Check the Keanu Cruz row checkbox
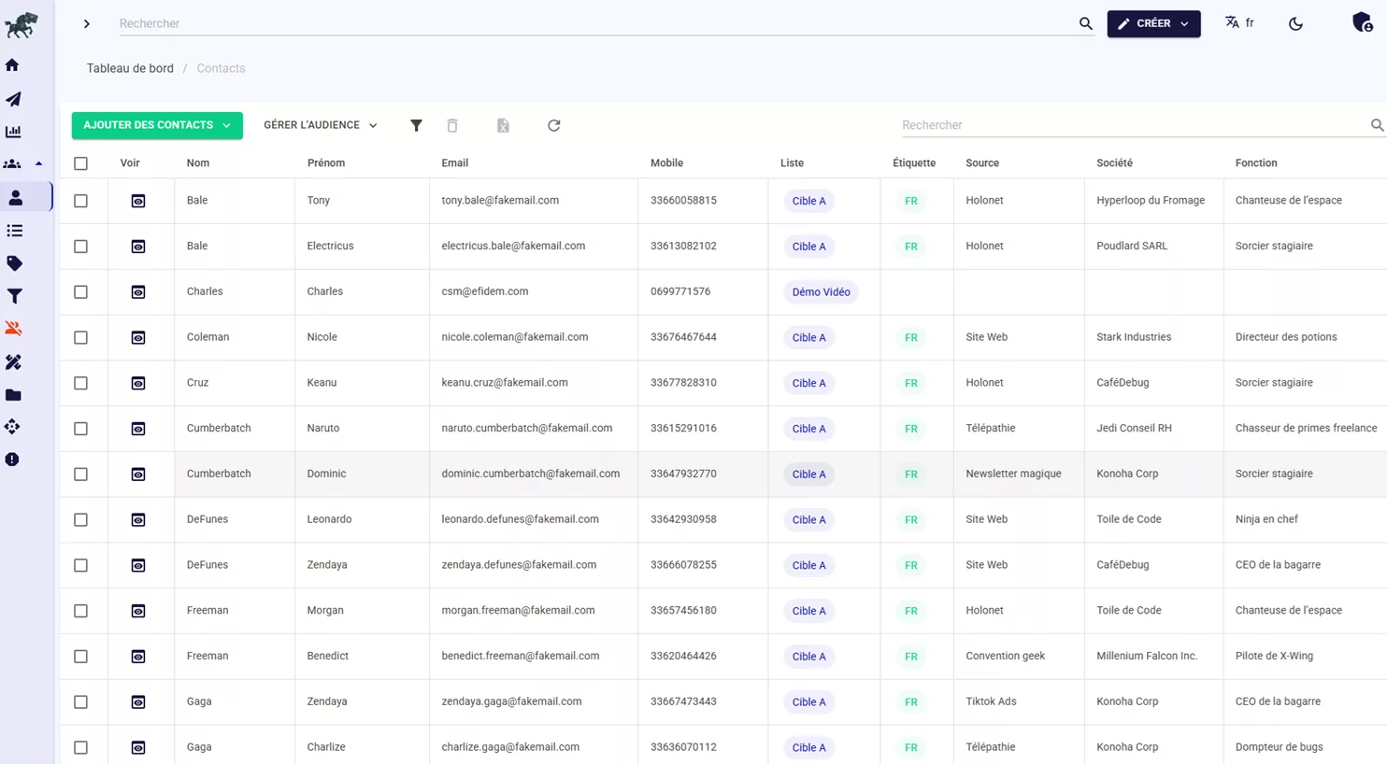1387x764 pixels. [x=81, y=383]
